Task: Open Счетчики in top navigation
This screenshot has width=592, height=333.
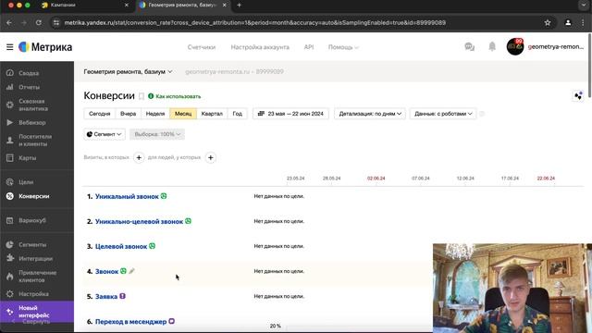Action: tap(202, 47)
